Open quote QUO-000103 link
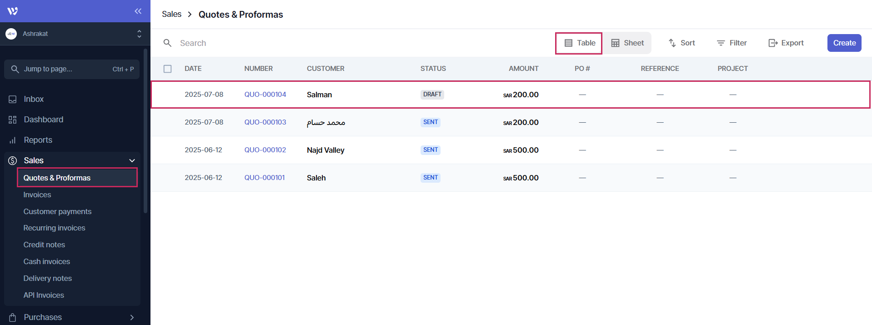The image size is (872, 325). coord(265,122)
